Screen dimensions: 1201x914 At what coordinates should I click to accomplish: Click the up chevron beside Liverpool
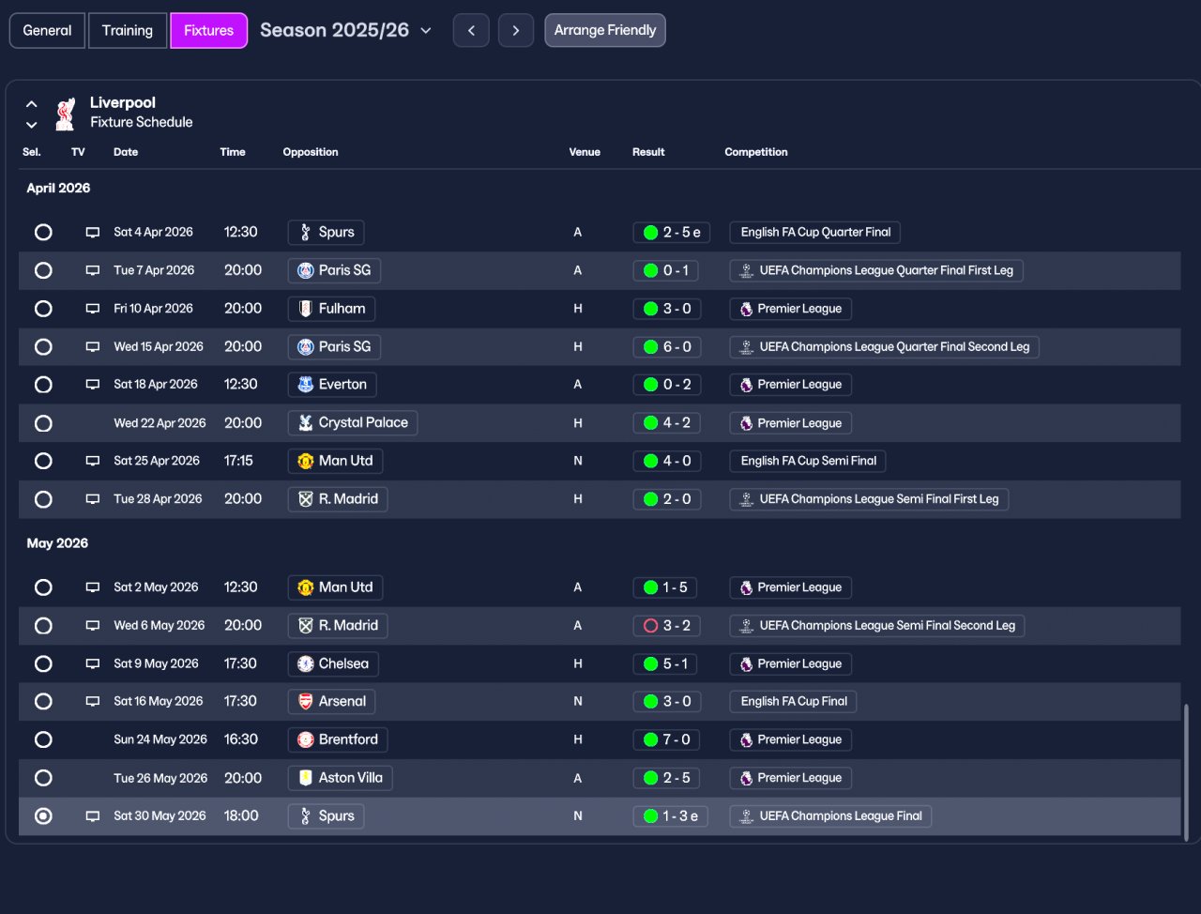click(32, 104)
